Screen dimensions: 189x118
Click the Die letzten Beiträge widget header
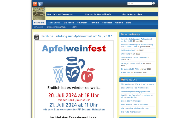click(x=138, y=34)
